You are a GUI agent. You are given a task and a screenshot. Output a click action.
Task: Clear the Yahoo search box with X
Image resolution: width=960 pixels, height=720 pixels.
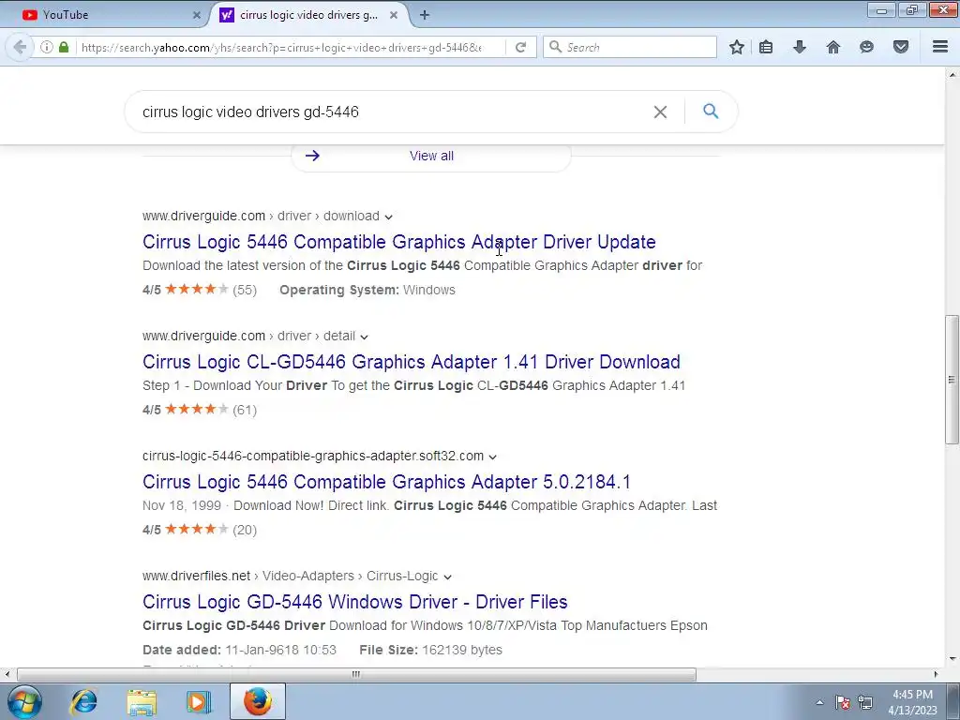660,112
